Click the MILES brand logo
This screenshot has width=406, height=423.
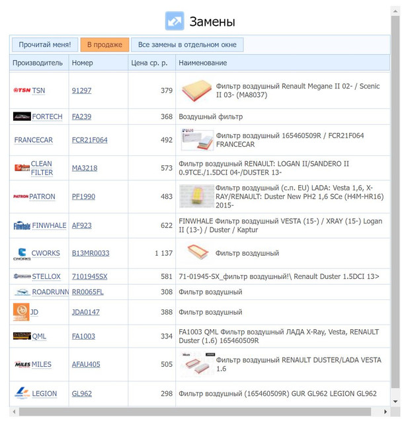(22, 364)
